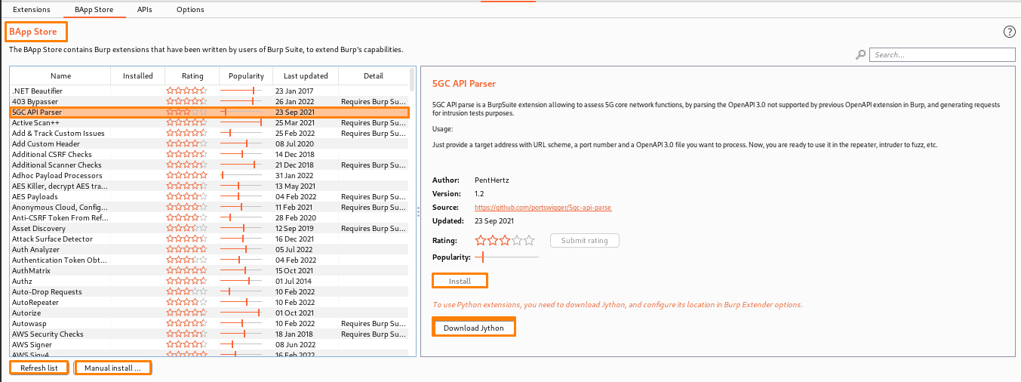Image resolution: width=1021 pixels, height=382 pixels.
Task: Sort list by Last updated column header
Action: pos(306,75)
